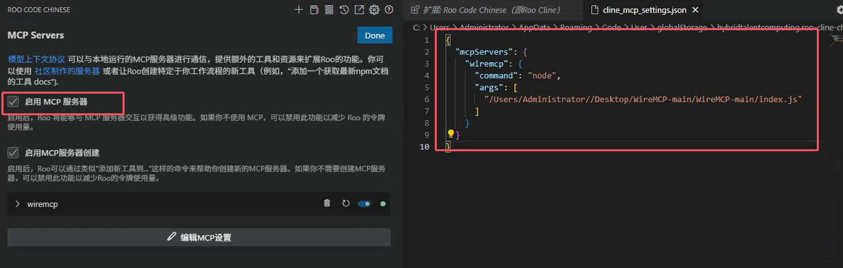Expand the wiremcp server entry
Image resolution: width=843 pixels, height=268 pixels.
tap(17, 204)
